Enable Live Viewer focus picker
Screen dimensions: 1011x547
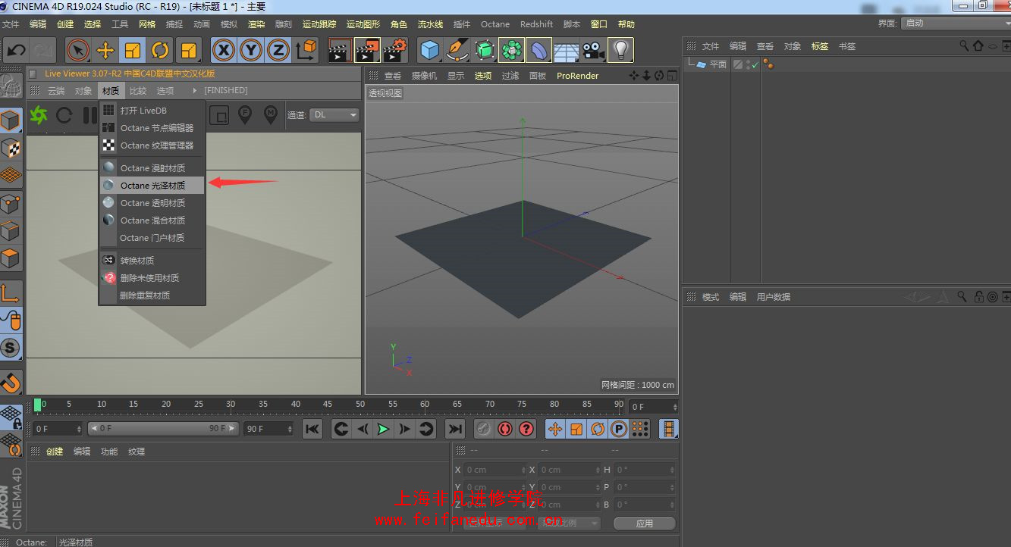click(244, 115)
